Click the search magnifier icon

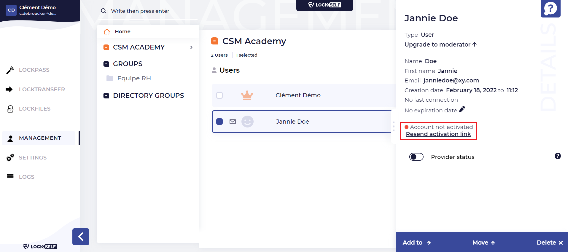pyautogui.click(x=104, y=11)
